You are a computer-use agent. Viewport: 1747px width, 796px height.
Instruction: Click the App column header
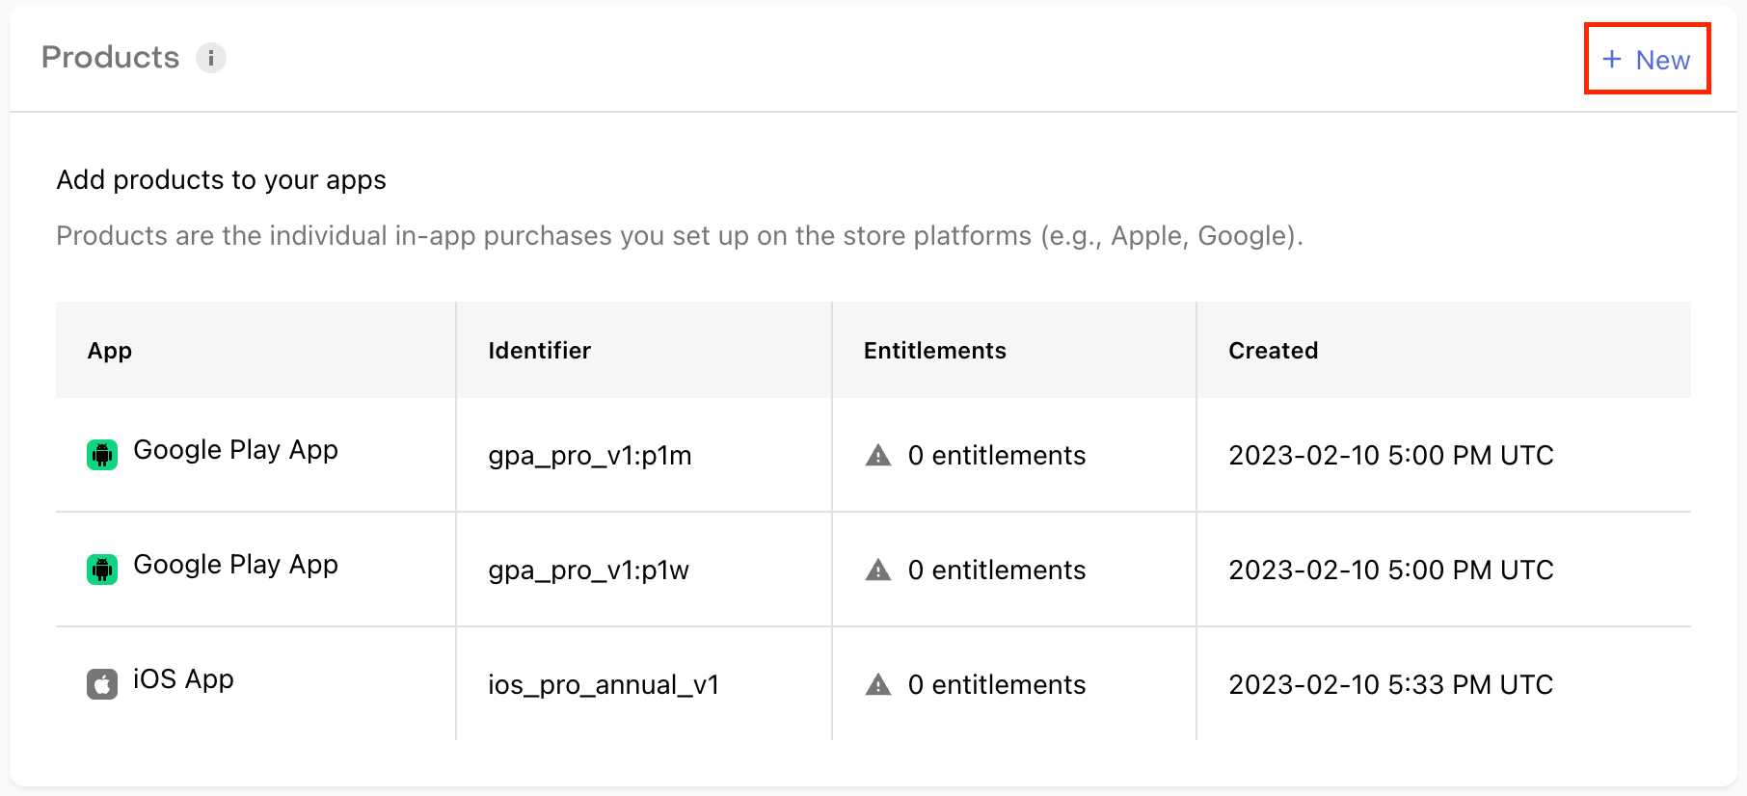110,351
